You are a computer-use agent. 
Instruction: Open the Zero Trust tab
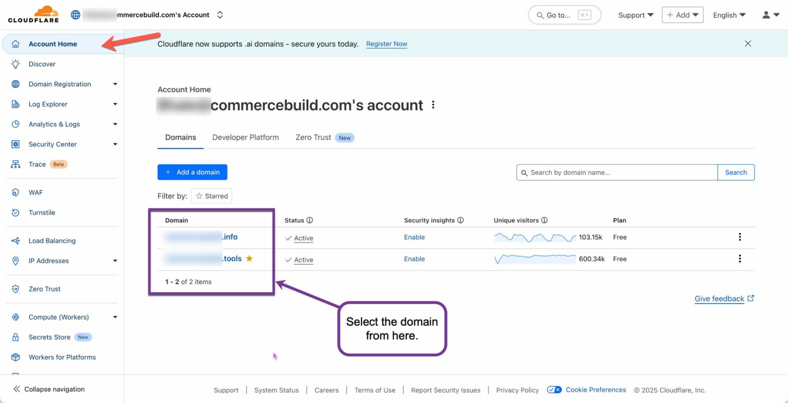(x=313, y=137)
